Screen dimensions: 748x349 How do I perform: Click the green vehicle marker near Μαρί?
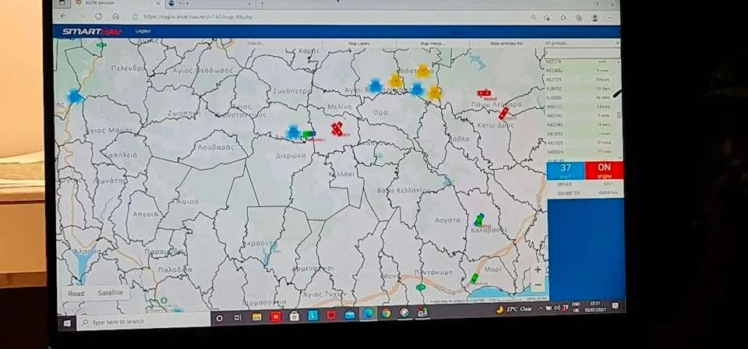pyautogui.click(x=474, y=278)
